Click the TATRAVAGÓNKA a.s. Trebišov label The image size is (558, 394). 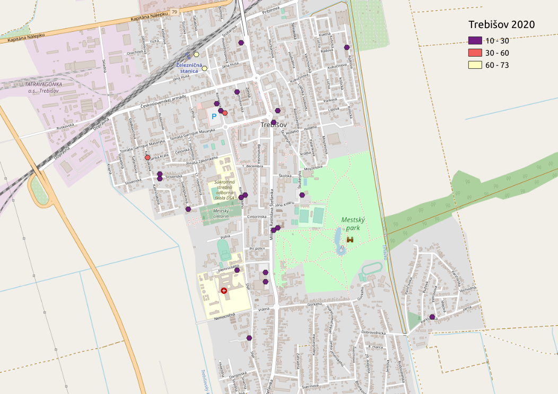(41, 87)
